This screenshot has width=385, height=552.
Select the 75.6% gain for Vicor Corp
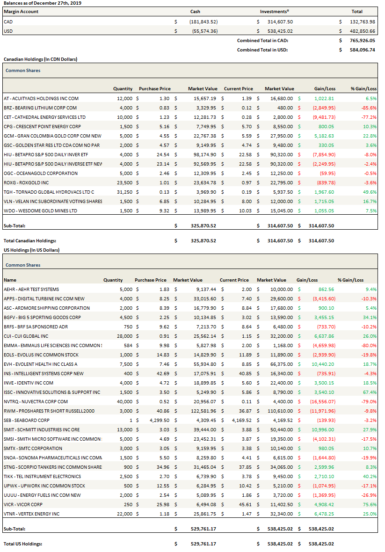[x=370, y=504]
